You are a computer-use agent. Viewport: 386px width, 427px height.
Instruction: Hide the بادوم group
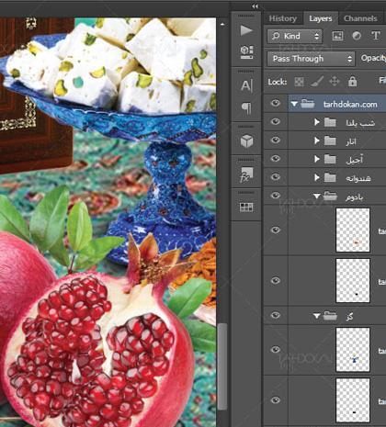tap(276, 195)
